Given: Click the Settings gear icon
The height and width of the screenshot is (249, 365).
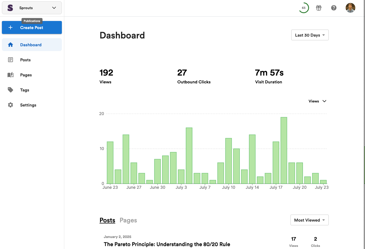Looking at the screenshot, I should click(x=10, y=105).
